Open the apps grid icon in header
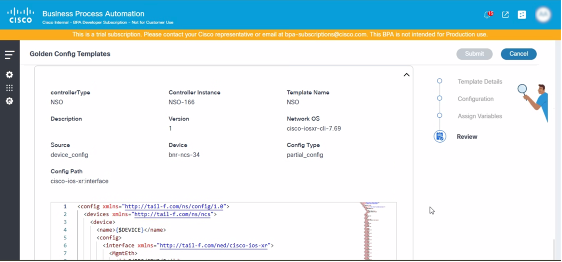 click(x=522, y=15)
